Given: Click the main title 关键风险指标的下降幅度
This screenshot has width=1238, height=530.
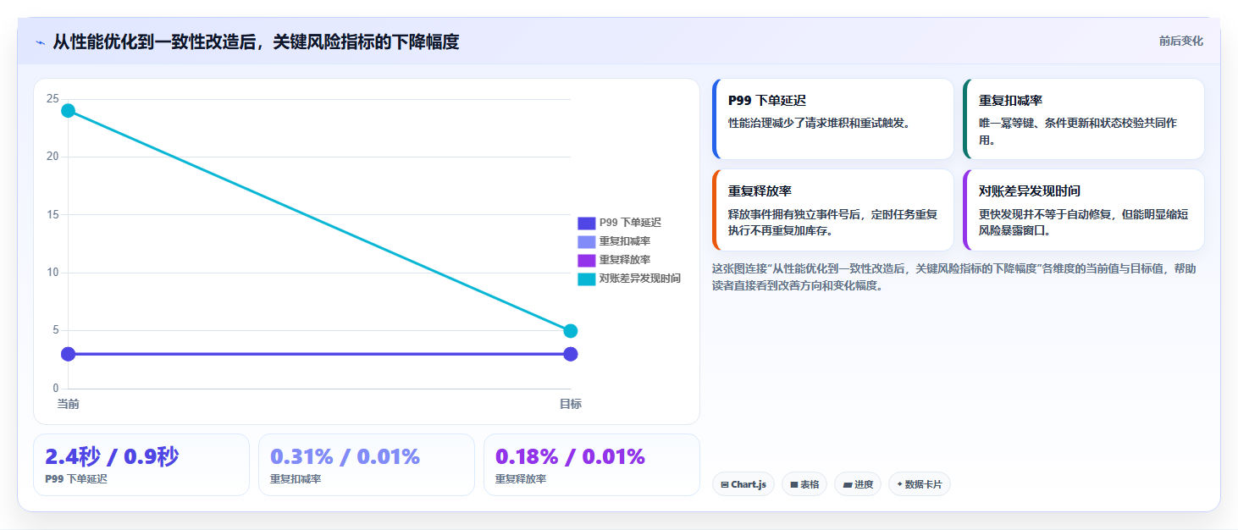Looking at the screenshot, I should (x=366, y=41).
